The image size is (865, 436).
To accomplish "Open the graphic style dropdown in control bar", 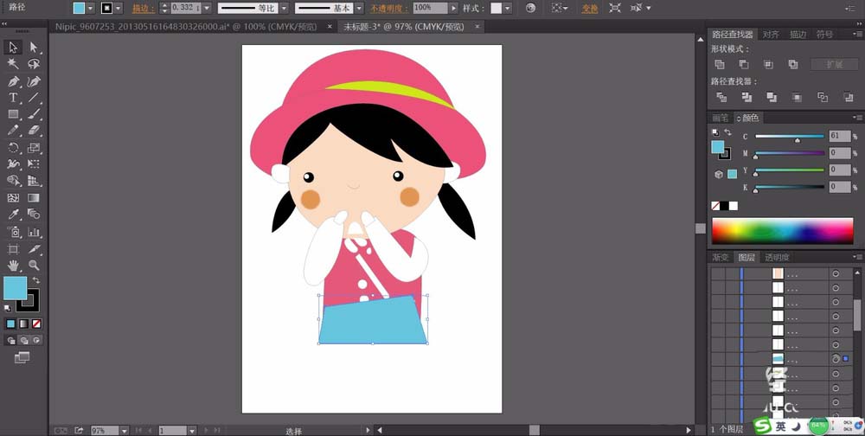I will click(x=507, y=9).
